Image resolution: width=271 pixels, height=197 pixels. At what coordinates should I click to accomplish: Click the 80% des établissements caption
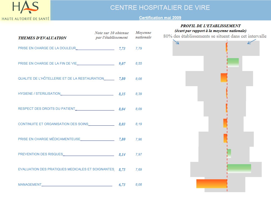215,36
